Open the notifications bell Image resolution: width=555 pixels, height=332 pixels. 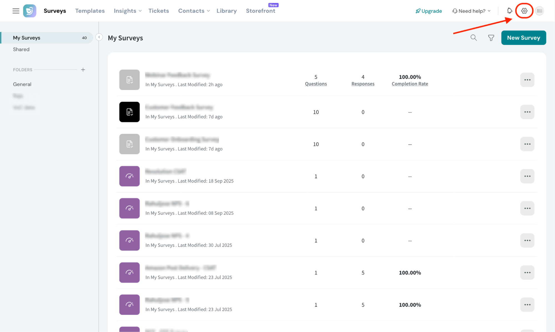[509, 11]
